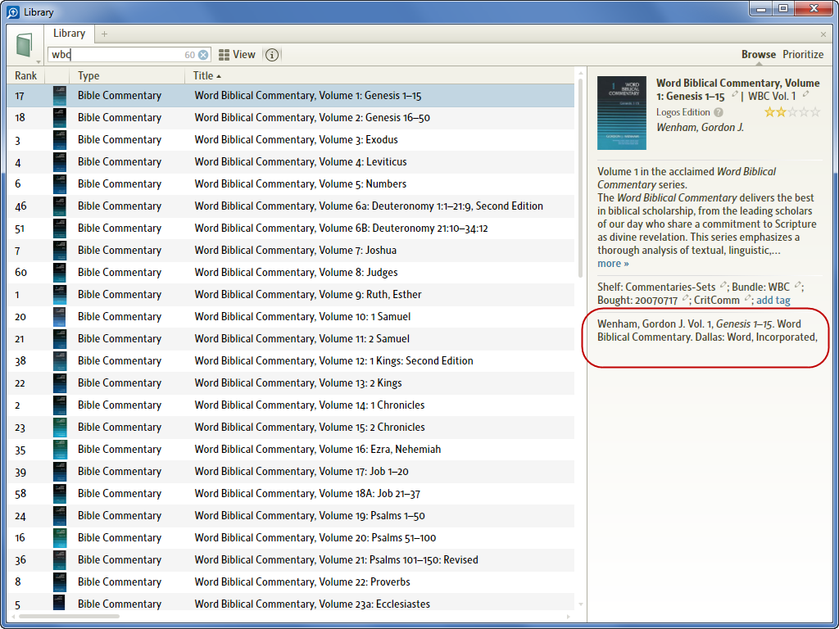This screenshot has height=629, width=839.
Task: Click the add tag link
Action: pyautogui.click(x=773, y=300)
